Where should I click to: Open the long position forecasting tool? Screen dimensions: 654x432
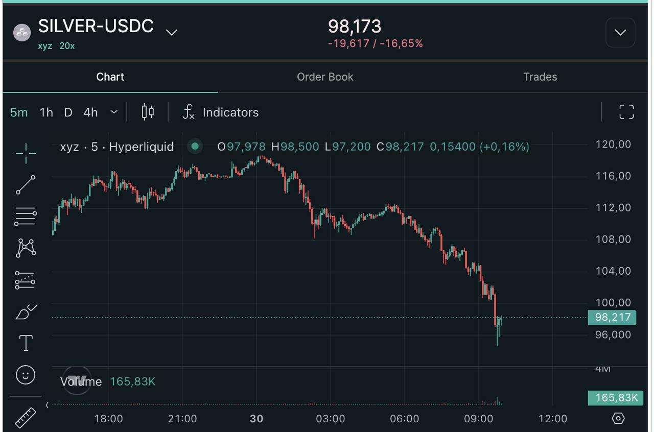pyautogui.click(x=26, y=280)
